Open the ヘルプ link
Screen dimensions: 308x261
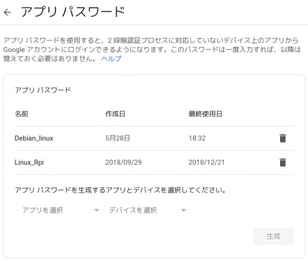tap(111, 59)
